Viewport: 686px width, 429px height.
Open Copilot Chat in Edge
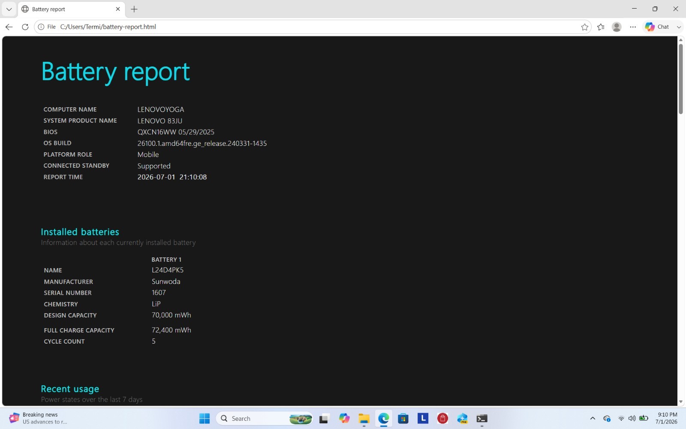point(658,27)
